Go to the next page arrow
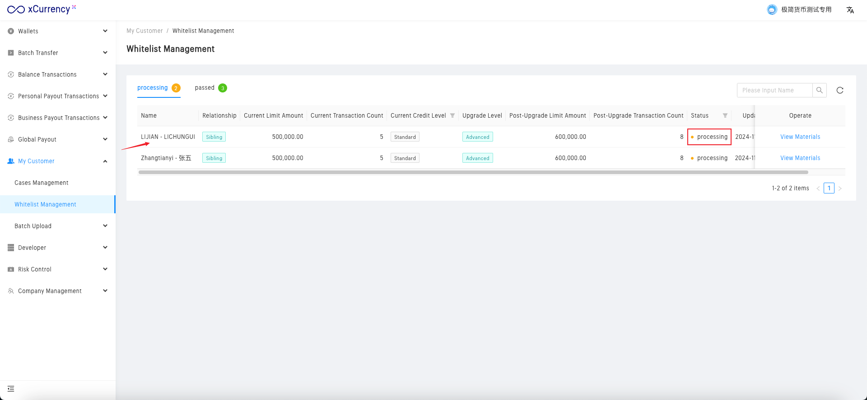 pos(840,189)
